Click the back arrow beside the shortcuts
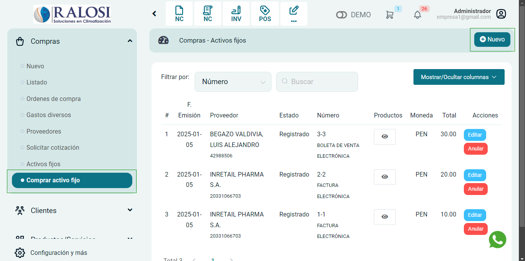Image resolution: width=525 pixels, height=261 pixels. (x=154, y=14)
